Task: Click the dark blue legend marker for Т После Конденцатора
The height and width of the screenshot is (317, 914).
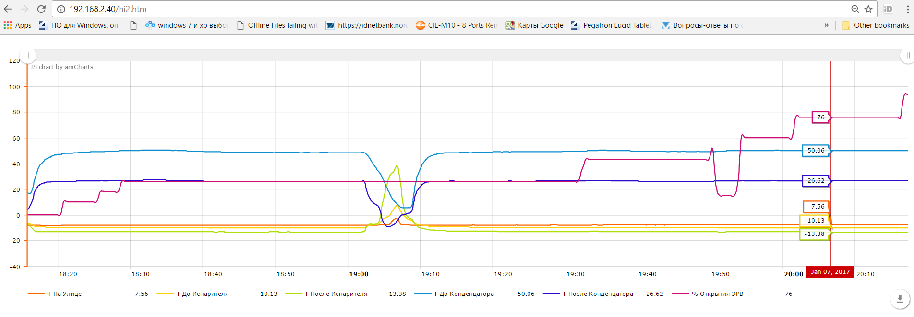Action: tap(551, 294)
